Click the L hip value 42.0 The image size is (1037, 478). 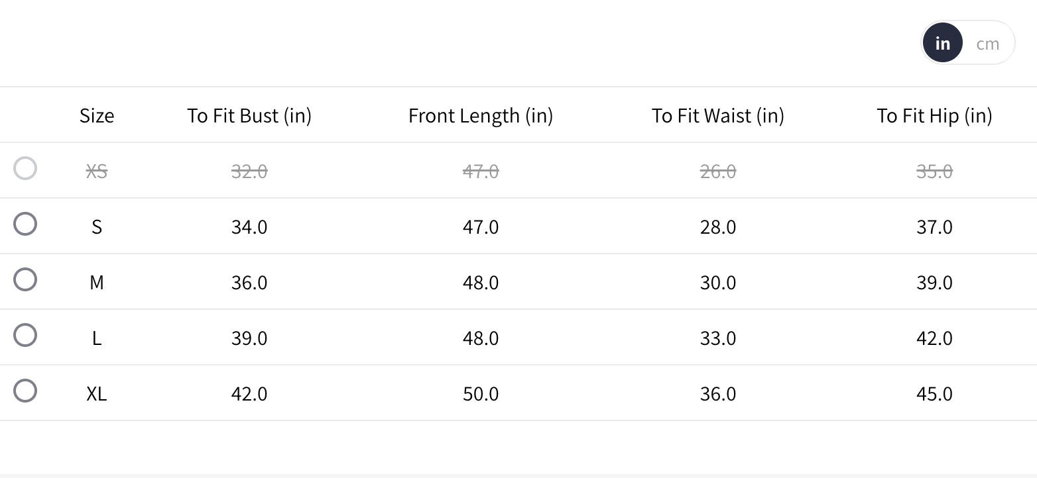(934, 338)
